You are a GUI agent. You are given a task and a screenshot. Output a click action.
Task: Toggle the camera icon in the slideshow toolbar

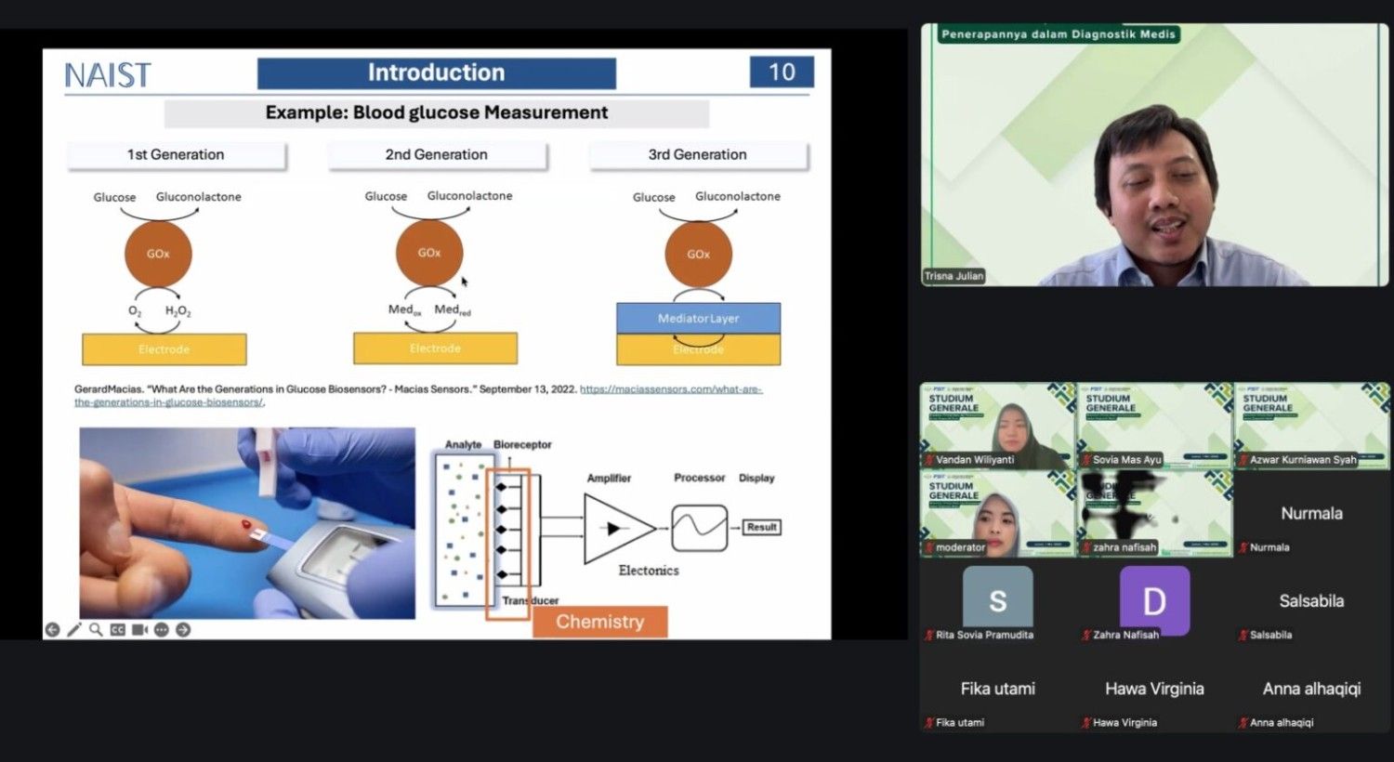[139, 630]
